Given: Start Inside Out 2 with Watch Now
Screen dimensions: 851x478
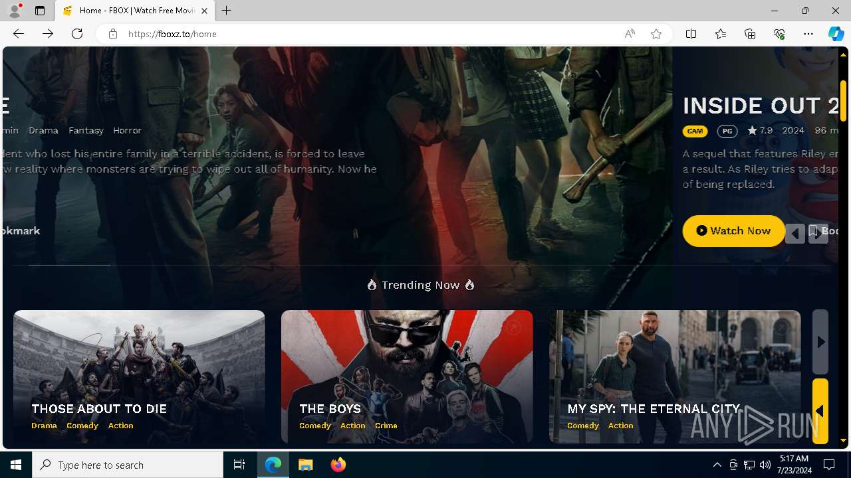Looking at the screenshot, I should pyautogui.click(x=734, y=230).
